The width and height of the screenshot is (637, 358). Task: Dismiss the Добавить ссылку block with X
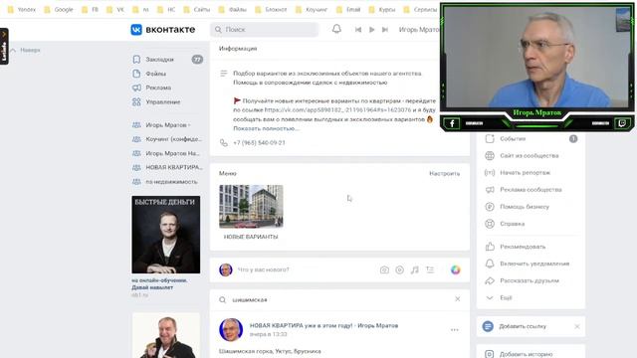[577, 326]
